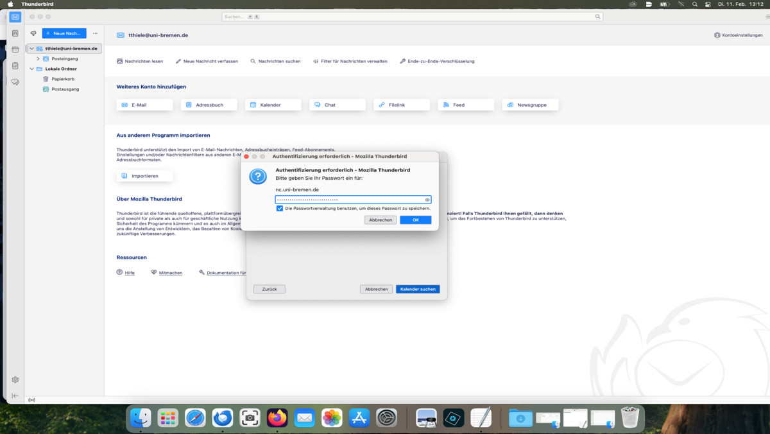This screenshot has height=434, width=770.
Task: Expand the Posteingang folder
Action: 38,58
